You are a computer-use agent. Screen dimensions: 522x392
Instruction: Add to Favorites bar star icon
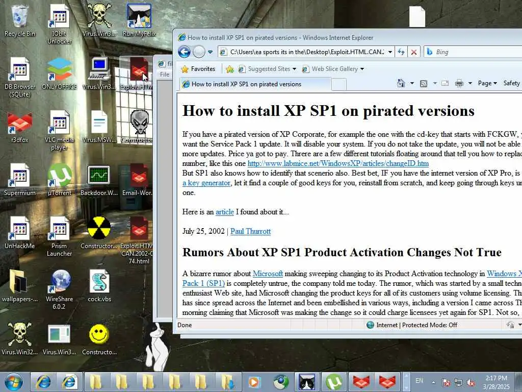click(x=230, y=69)
